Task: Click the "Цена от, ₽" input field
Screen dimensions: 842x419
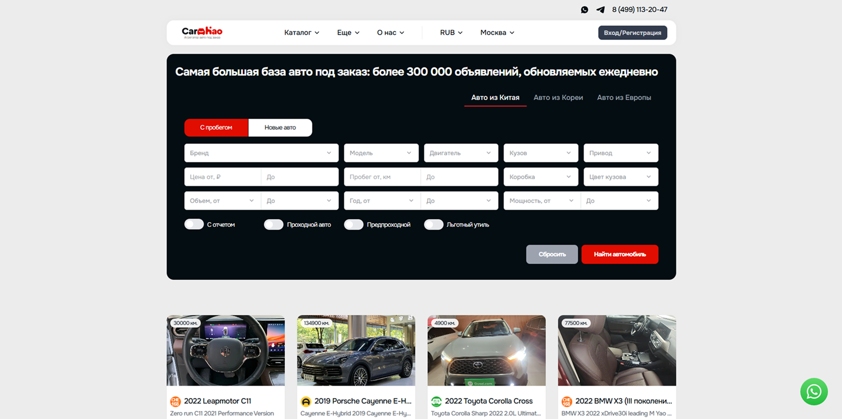Action: (222, 177)
